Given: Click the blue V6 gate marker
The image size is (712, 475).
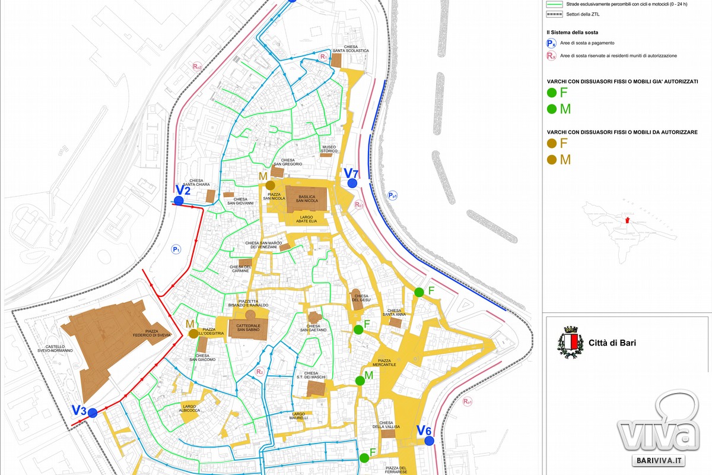Looking at the screenshot, I should point(429,441).
